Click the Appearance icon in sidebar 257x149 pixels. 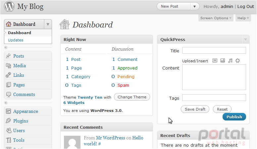coord(8,111)
